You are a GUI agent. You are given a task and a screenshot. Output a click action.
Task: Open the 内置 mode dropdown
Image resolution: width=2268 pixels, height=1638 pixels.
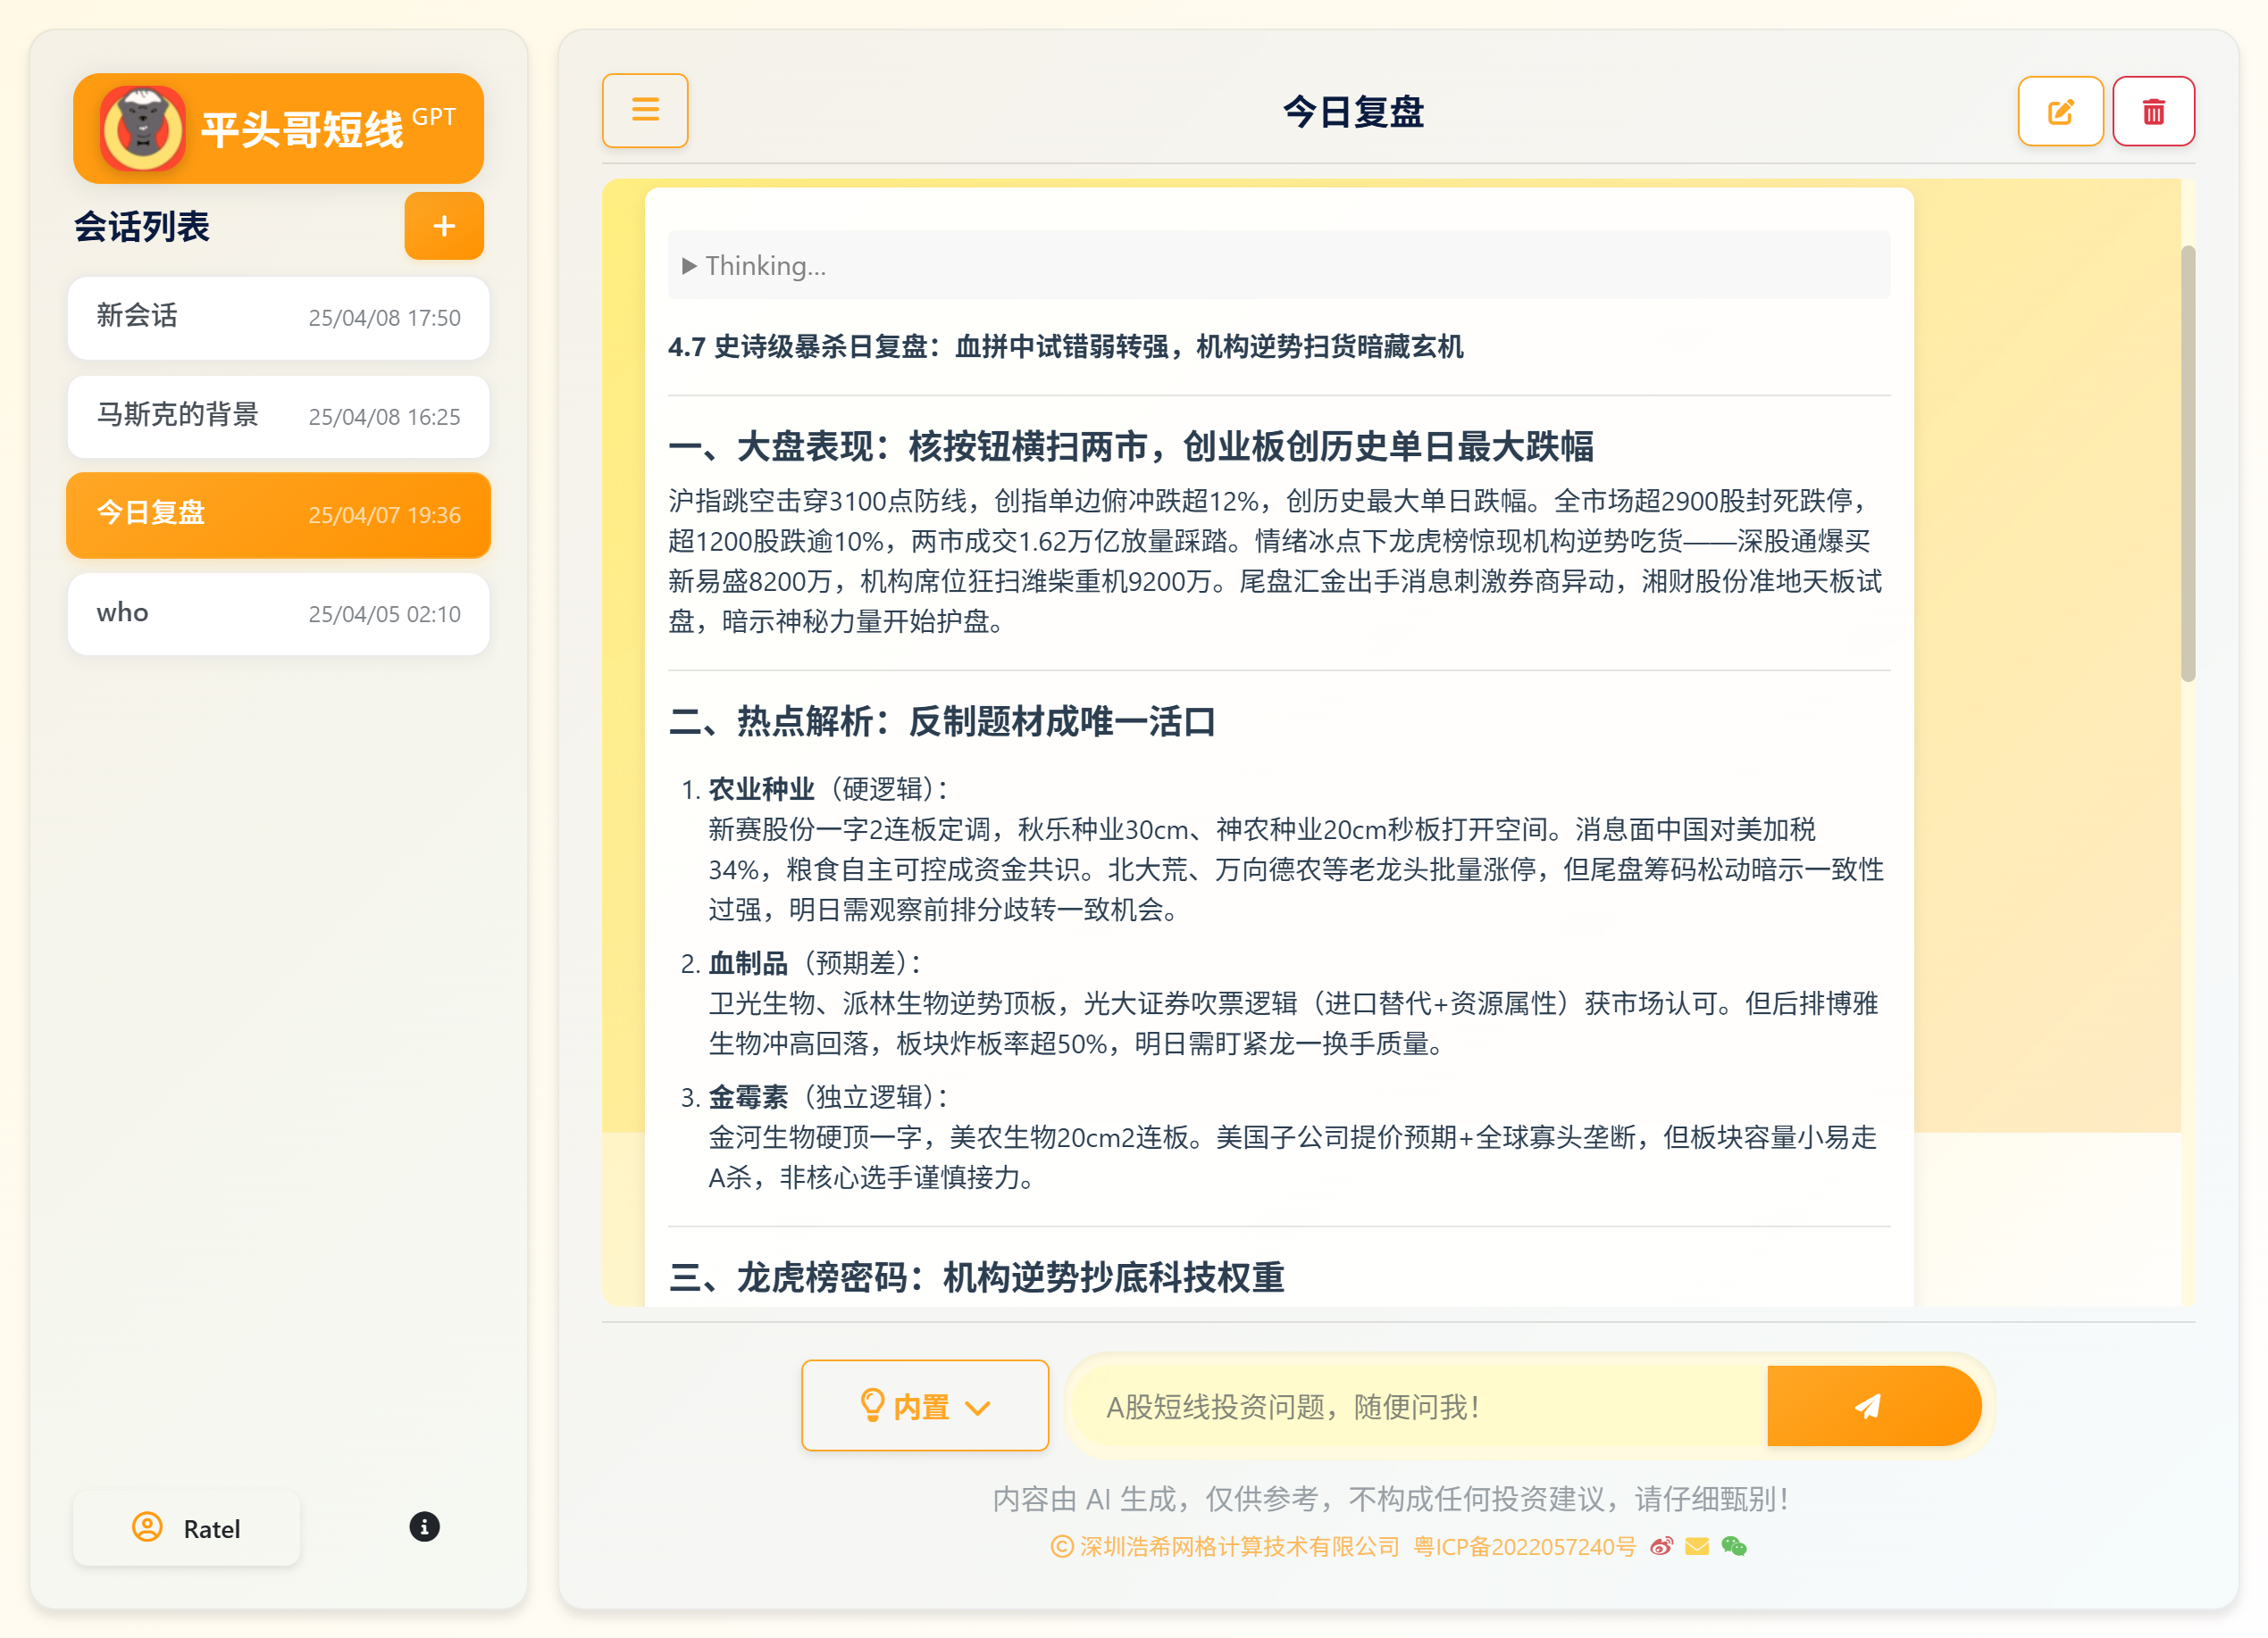923,1405
